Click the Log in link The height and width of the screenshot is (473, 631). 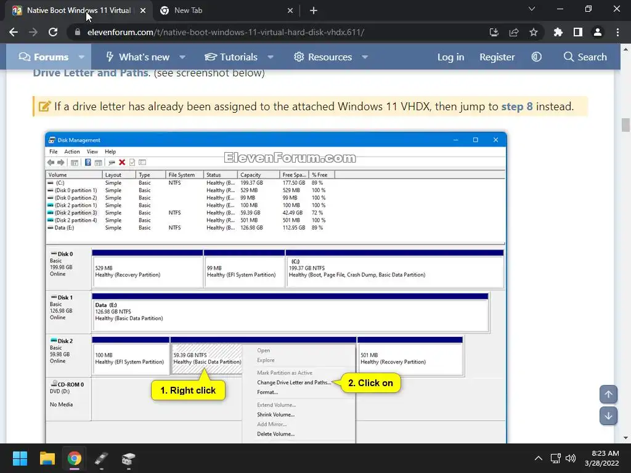click(x=450, y=57)
